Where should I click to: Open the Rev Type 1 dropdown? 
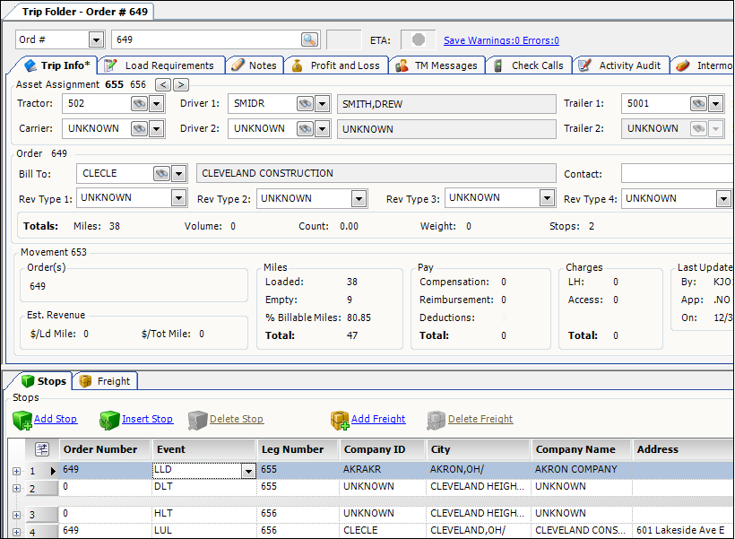click(178, 198)
